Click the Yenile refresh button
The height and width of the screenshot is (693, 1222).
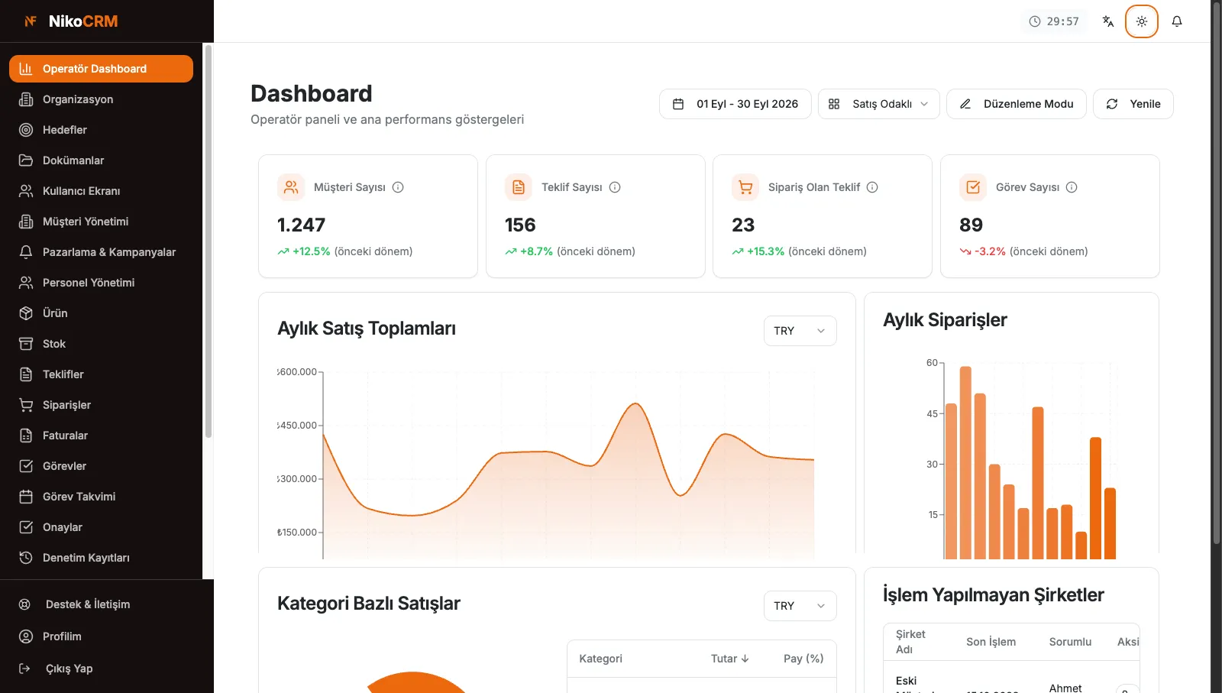click(x=1133, y=104)
